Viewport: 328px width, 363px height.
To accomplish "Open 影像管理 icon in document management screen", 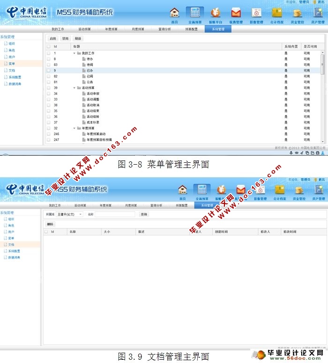I will [260, 189].
